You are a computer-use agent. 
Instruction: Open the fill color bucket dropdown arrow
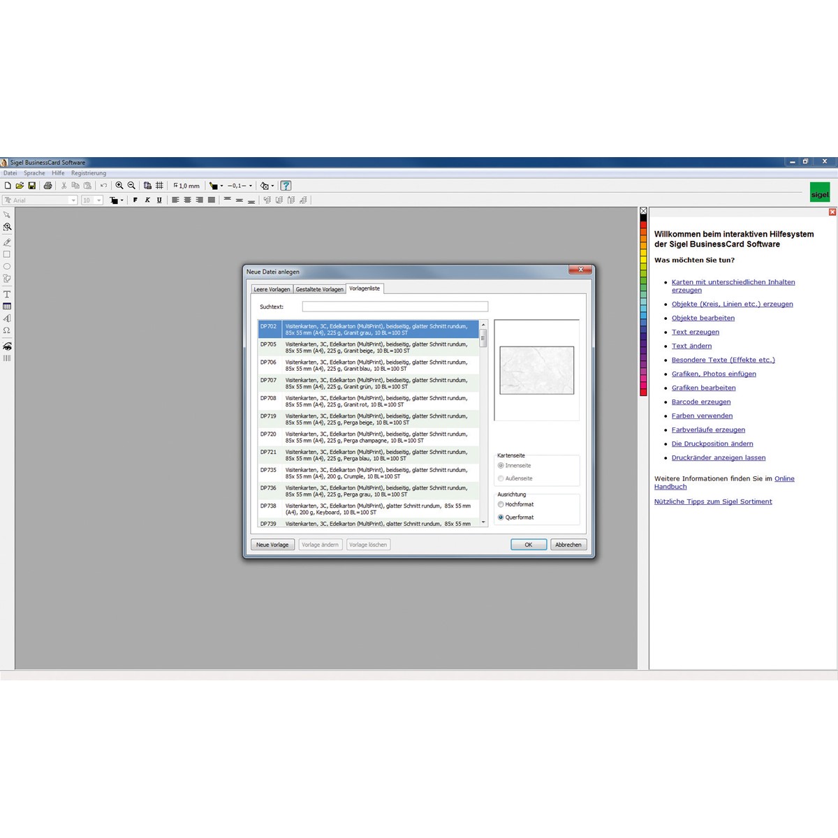[x=221, y=186]
